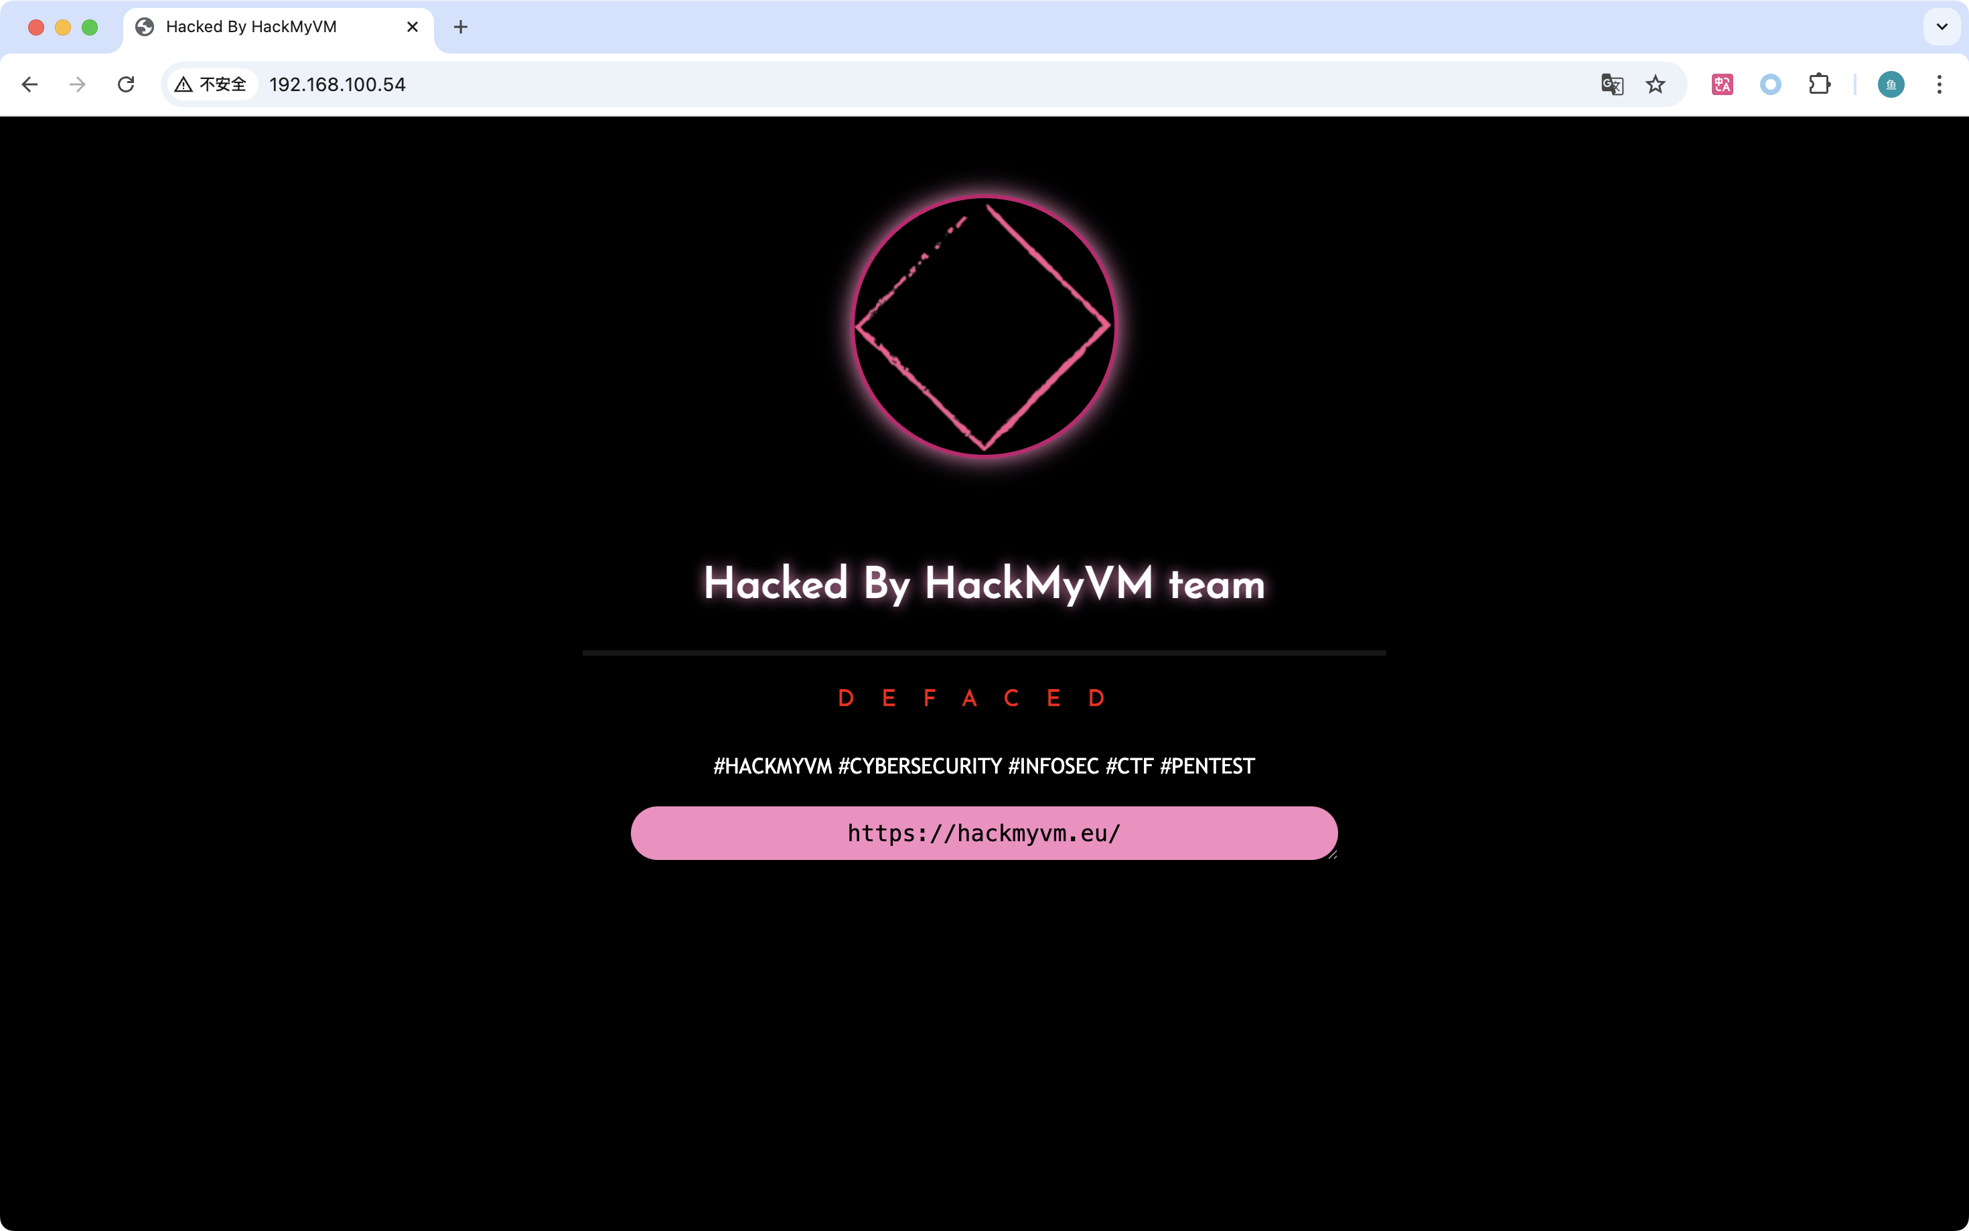Click the Hacked By HackMyVM team heading

coord(984,584)
